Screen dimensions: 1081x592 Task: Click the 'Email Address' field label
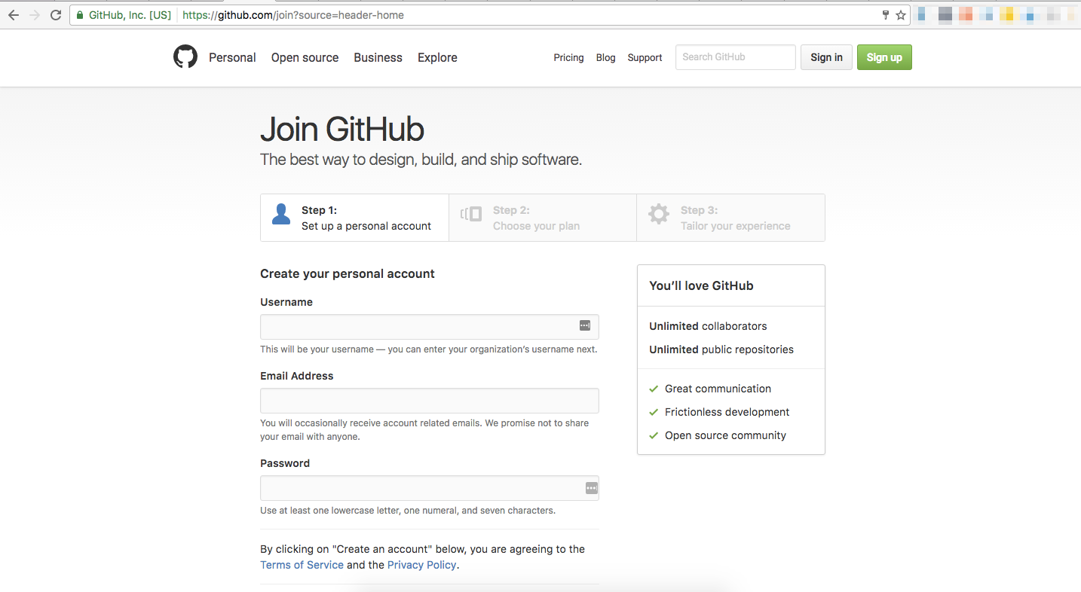pyautogui.click(x=296, y=376)
